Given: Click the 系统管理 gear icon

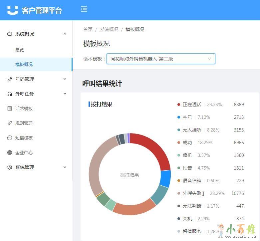Looking at the screenshot, I should [x=10, y=167].
